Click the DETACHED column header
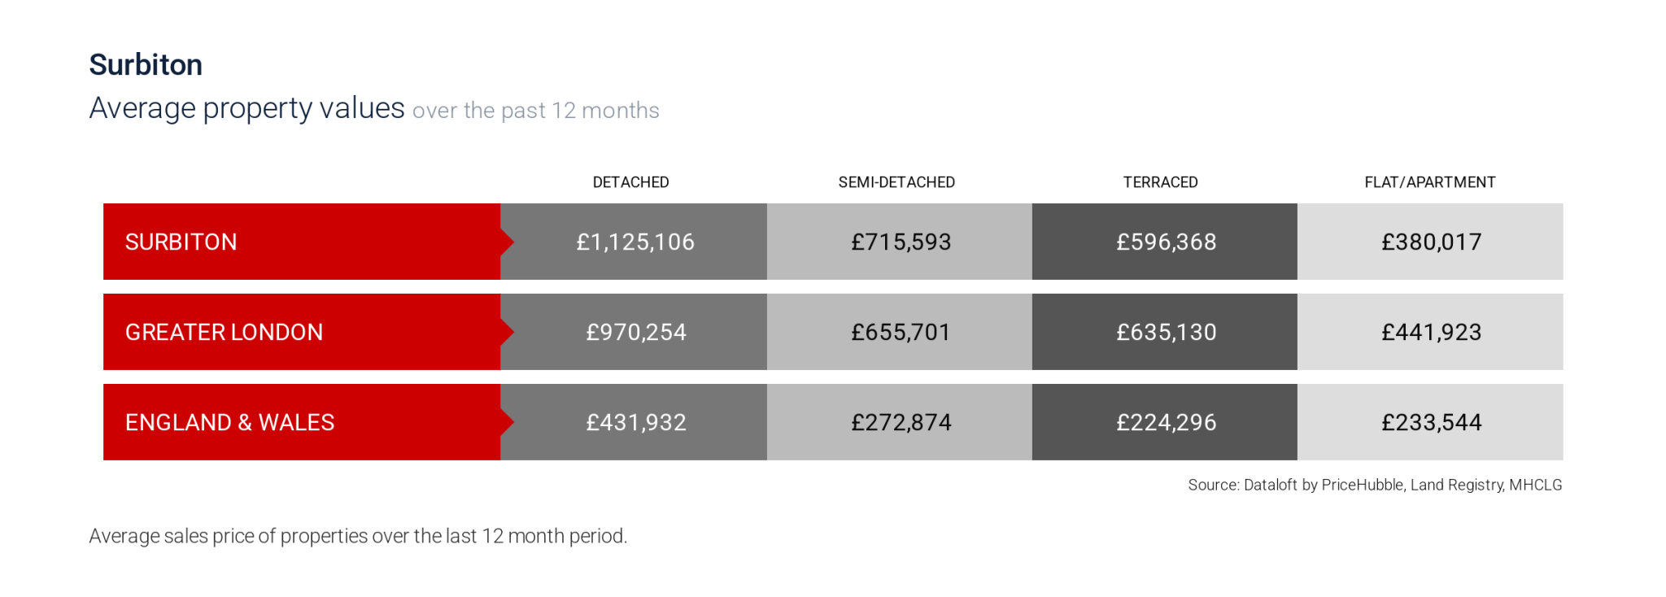Image resolution: width=1666 pixels, height=597 pixels. point(630,182)
